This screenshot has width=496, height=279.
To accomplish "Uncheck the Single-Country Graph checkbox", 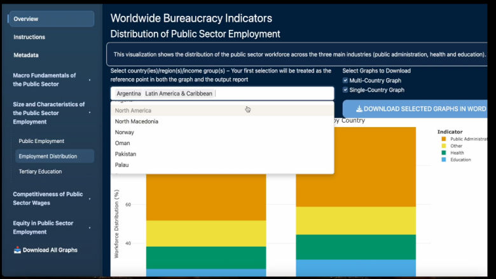I will (x=345, y=90).
